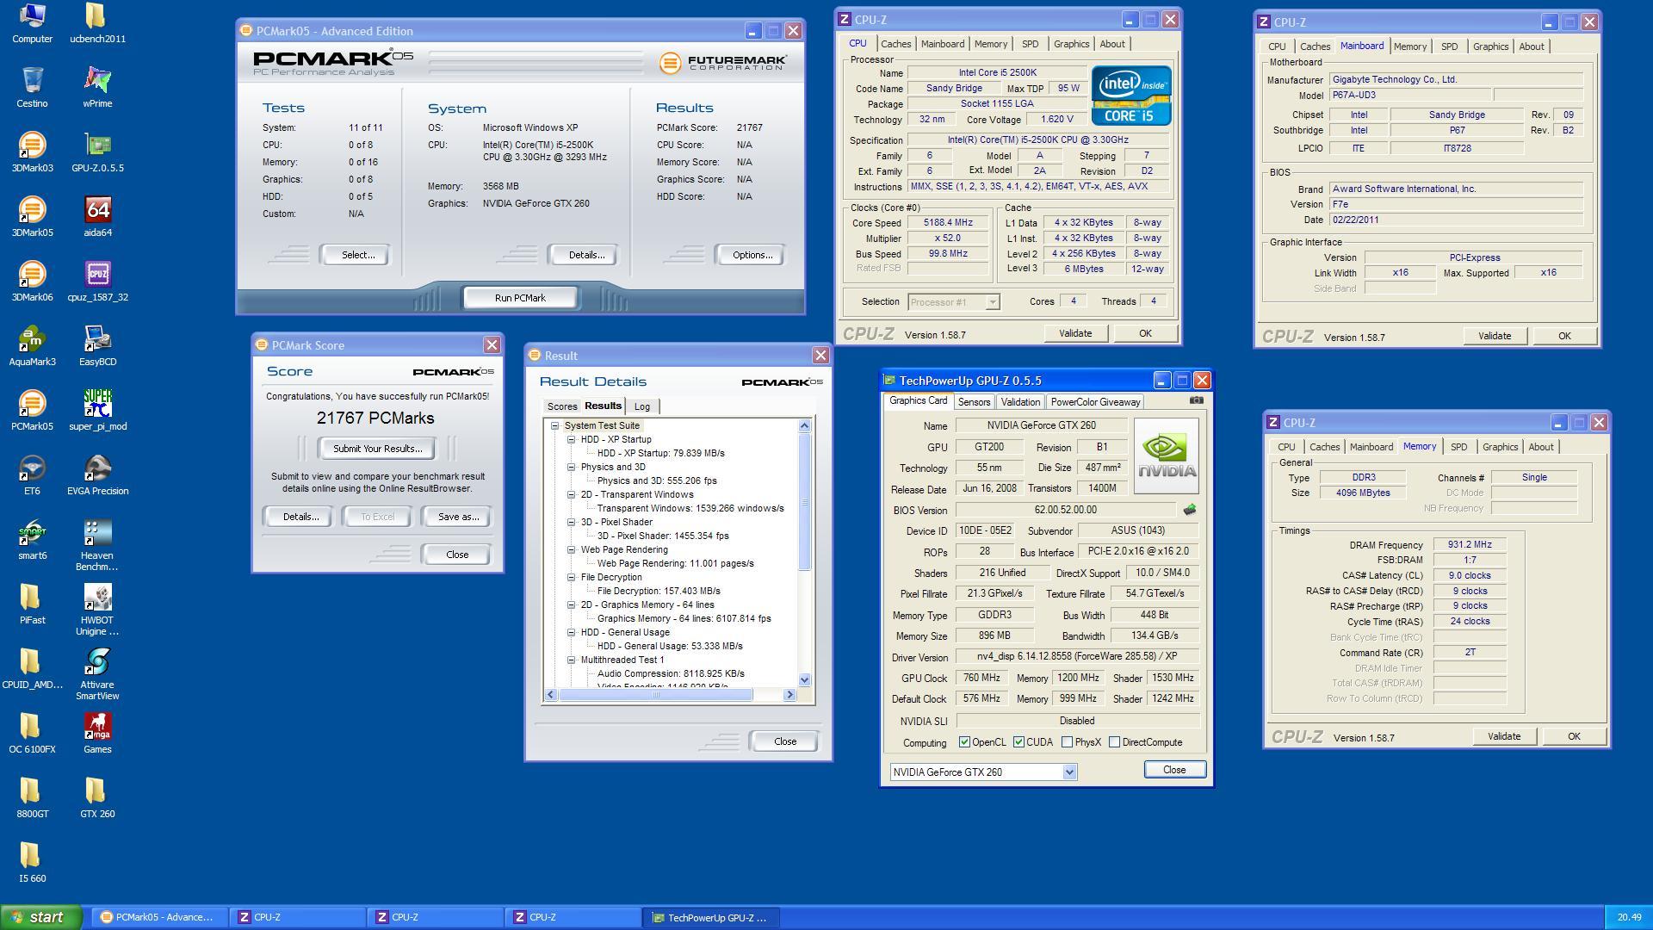This screenshot has height=930, width=1653.
Task: Collapse the File Decryption node
Action: tap(571, 578)
